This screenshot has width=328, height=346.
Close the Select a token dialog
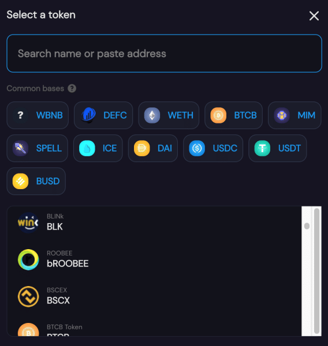(314, 16)
